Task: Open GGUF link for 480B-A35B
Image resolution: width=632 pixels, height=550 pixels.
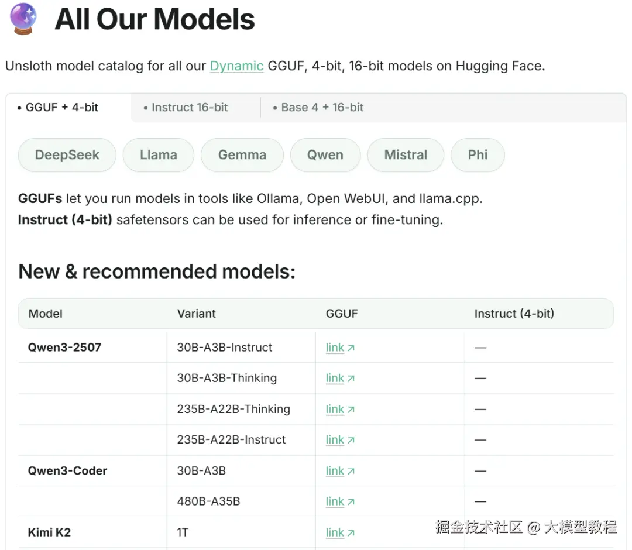Action: (340, 501)
